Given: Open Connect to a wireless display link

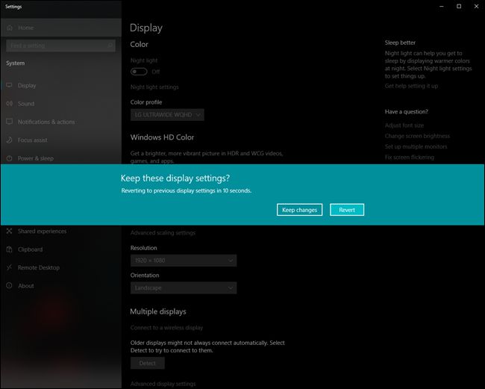Looking at the screenshot, I should [166, 328].
